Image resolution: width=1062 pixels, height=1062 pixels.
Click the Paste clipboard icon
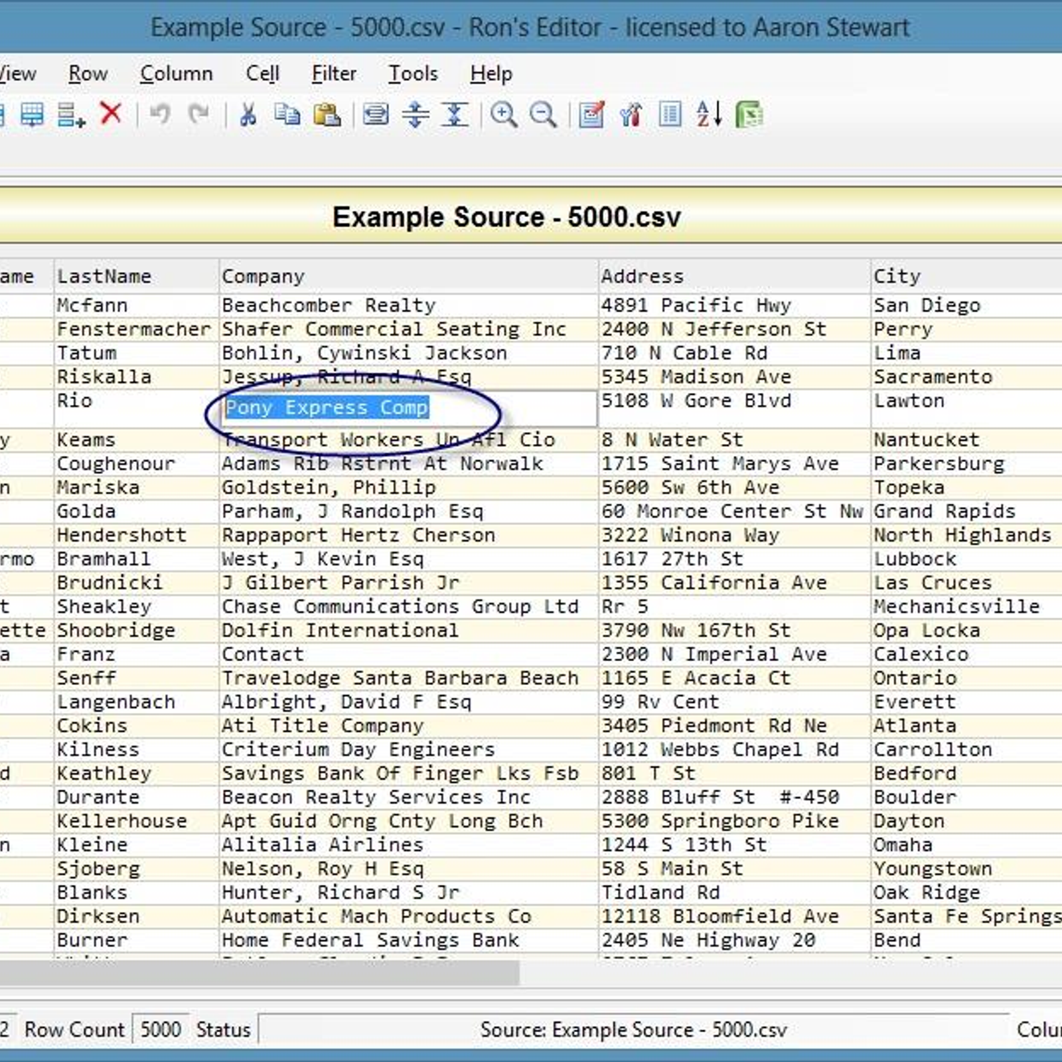tap(327, 115)
